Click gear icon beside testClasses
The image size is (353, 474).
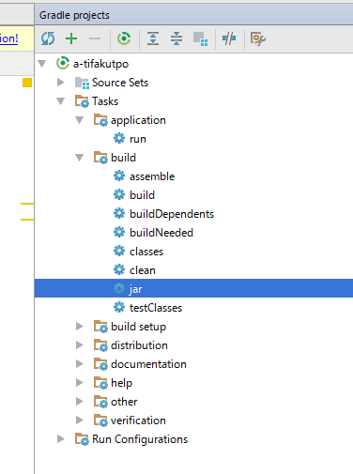pyautogui.click(x=119, y=307)
